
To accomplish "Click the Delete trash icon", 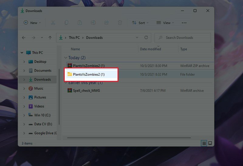I will pos(120,23).
